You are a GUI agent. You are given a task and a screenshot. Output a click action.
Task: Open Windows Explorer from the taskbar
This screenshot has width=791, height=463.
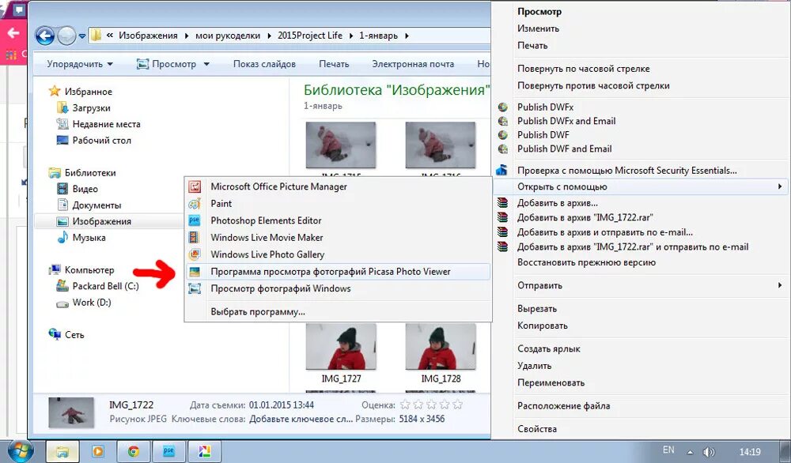point(62,452)
